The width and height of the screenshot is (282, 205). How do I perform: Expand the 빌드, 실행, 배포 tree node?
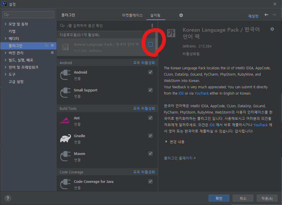pyautogui.click(x=5, y=60)
